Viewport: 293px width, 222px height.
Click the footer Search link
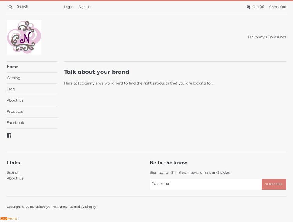point(13,172)
